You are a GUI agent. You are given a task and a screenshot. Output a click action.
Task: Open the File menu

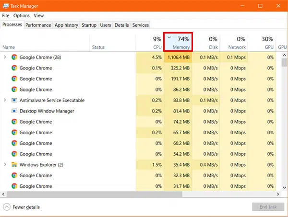click(6, 16)
